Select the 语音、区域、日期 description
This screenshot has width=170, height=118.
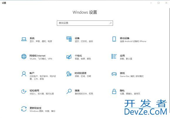pyautogui.click(x=83, y=76)
